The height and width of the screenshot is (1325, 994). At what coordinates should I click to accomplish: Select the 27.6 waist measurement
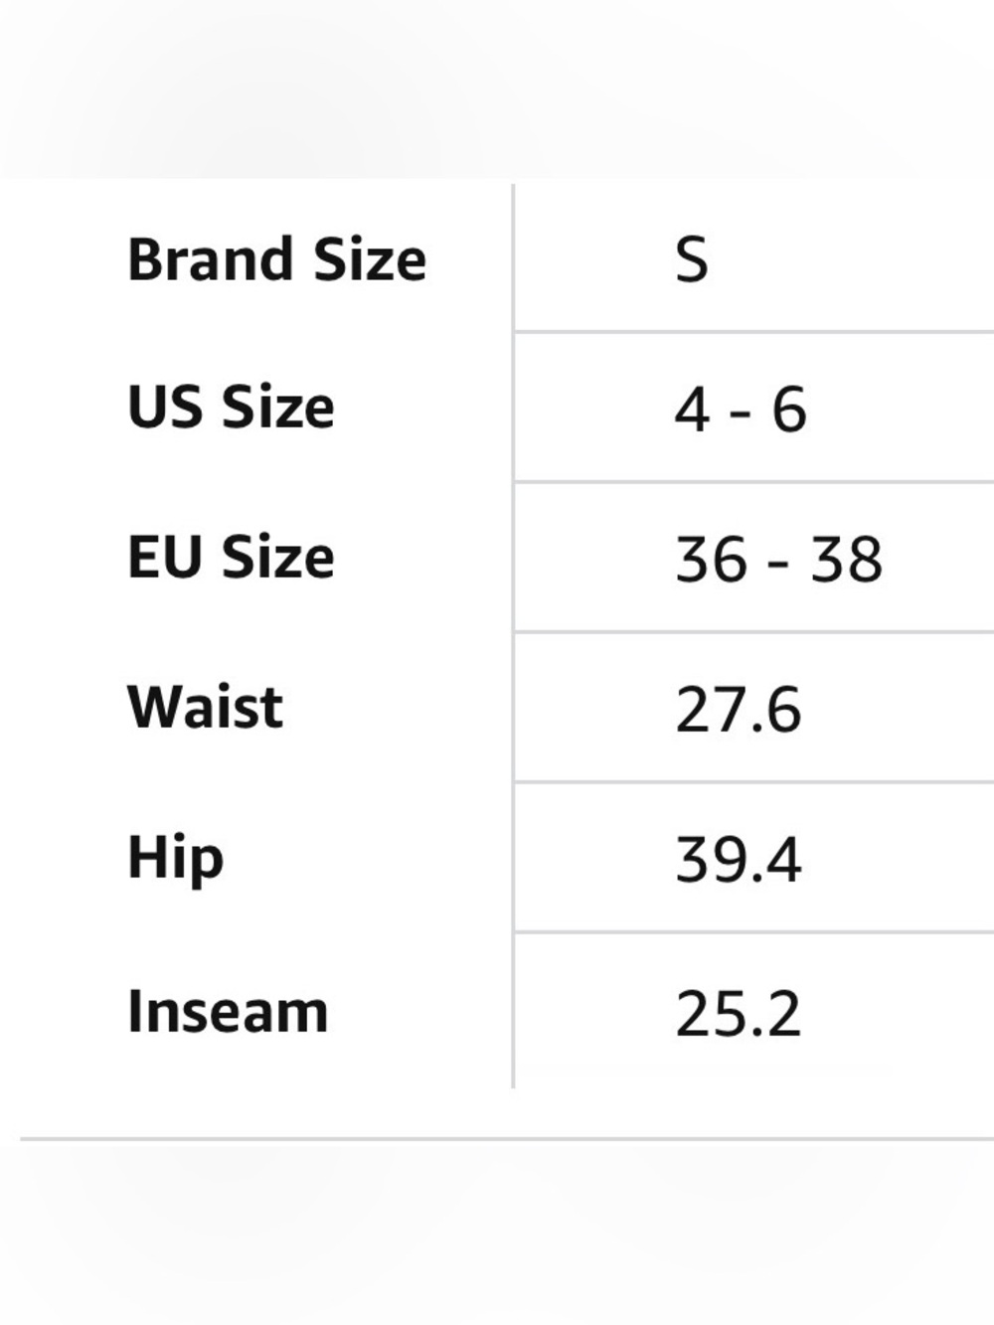pyautogui.click(x=738, y=710)
